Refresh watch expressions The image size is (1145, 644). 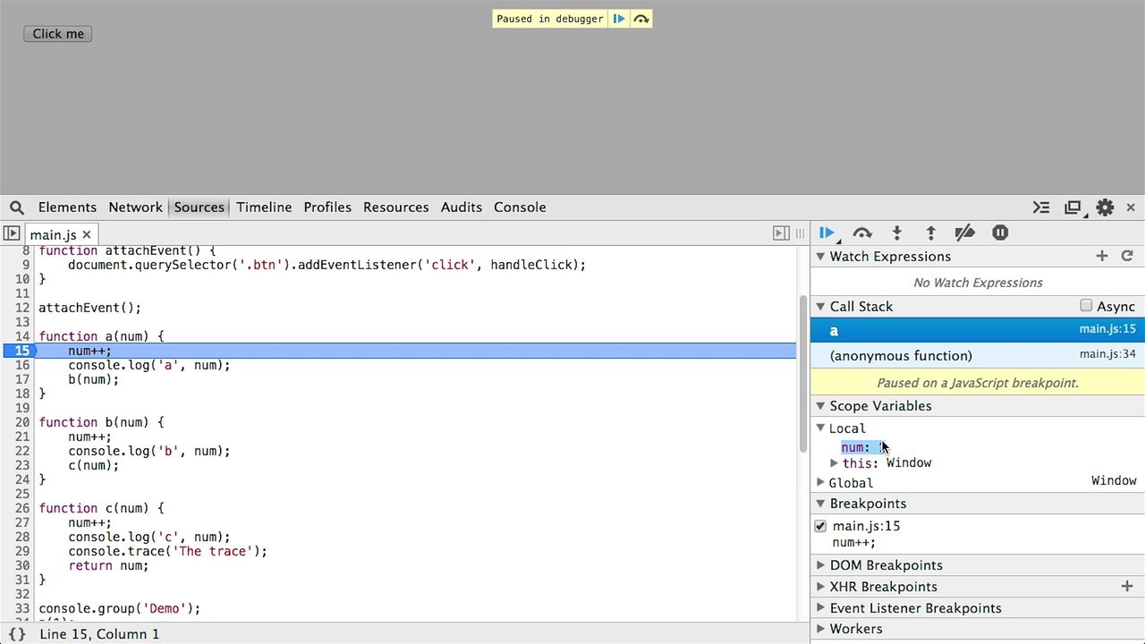pos(1127,257)
